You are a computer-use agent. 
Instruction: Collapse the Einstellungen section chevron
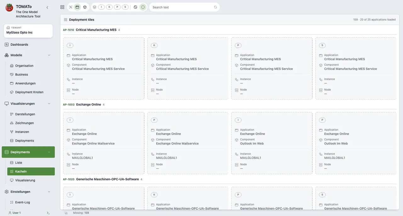coord(49,192)
